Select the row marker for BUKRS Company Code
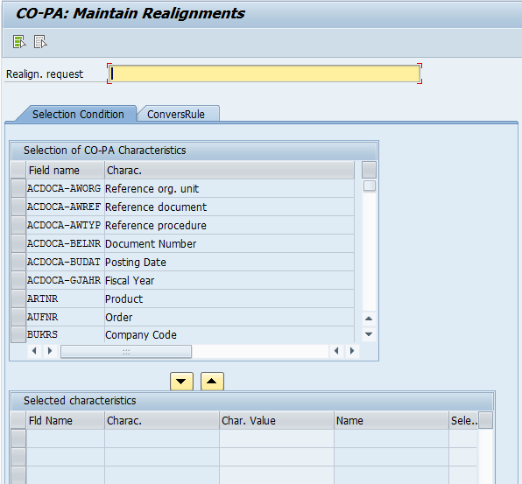 pos(18,334)
